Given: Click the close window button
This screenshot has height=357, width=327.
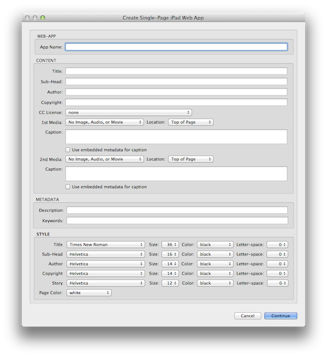Looking at the screenshot, I should pos(27,17).
